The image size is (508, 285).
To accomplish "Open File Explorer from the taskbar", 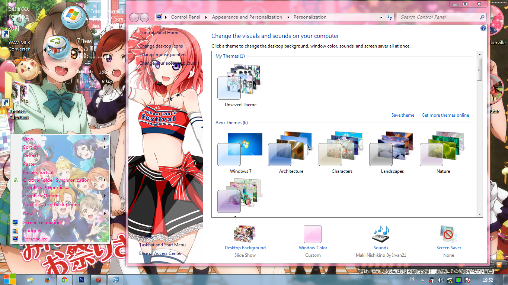I will pyautogui.click(x=30, y=280).
